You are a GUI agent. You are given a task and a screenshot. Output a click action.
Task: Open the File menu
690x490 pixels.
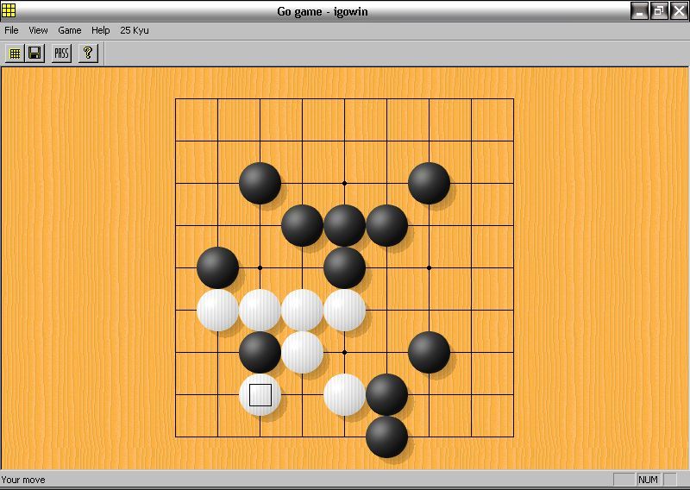[11, 30]
